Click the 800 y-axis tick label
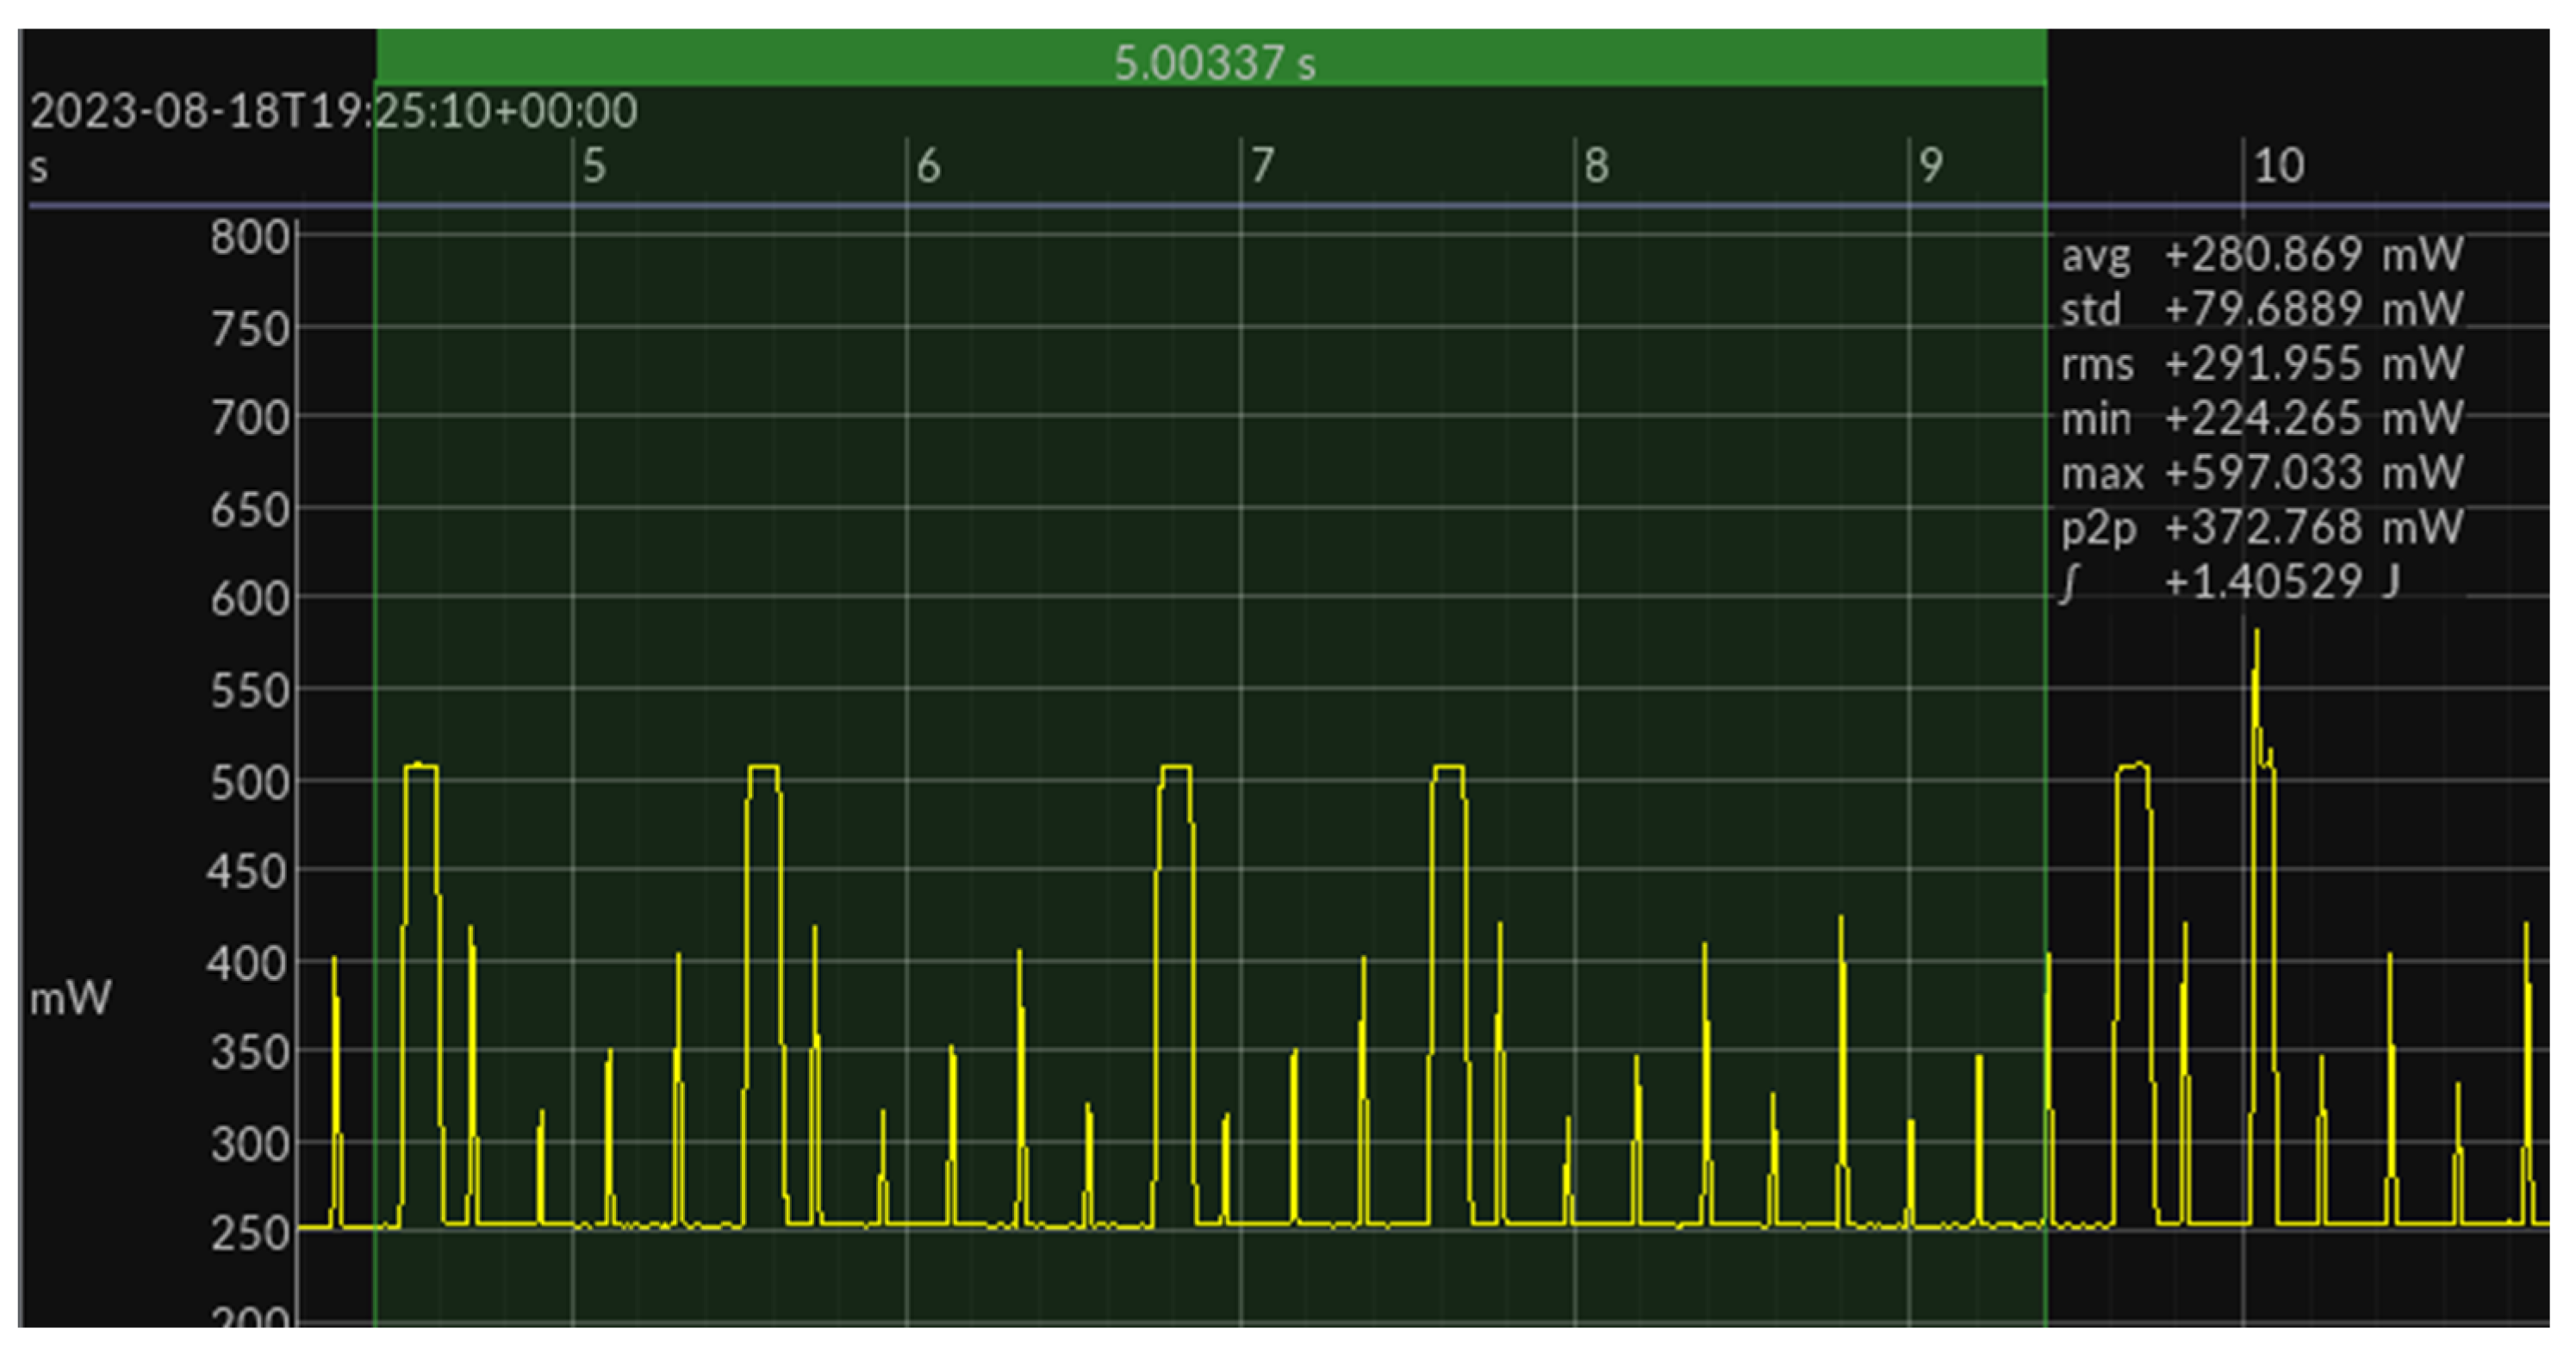Viewport: 2576px width, 1353px height. (249, 238)
